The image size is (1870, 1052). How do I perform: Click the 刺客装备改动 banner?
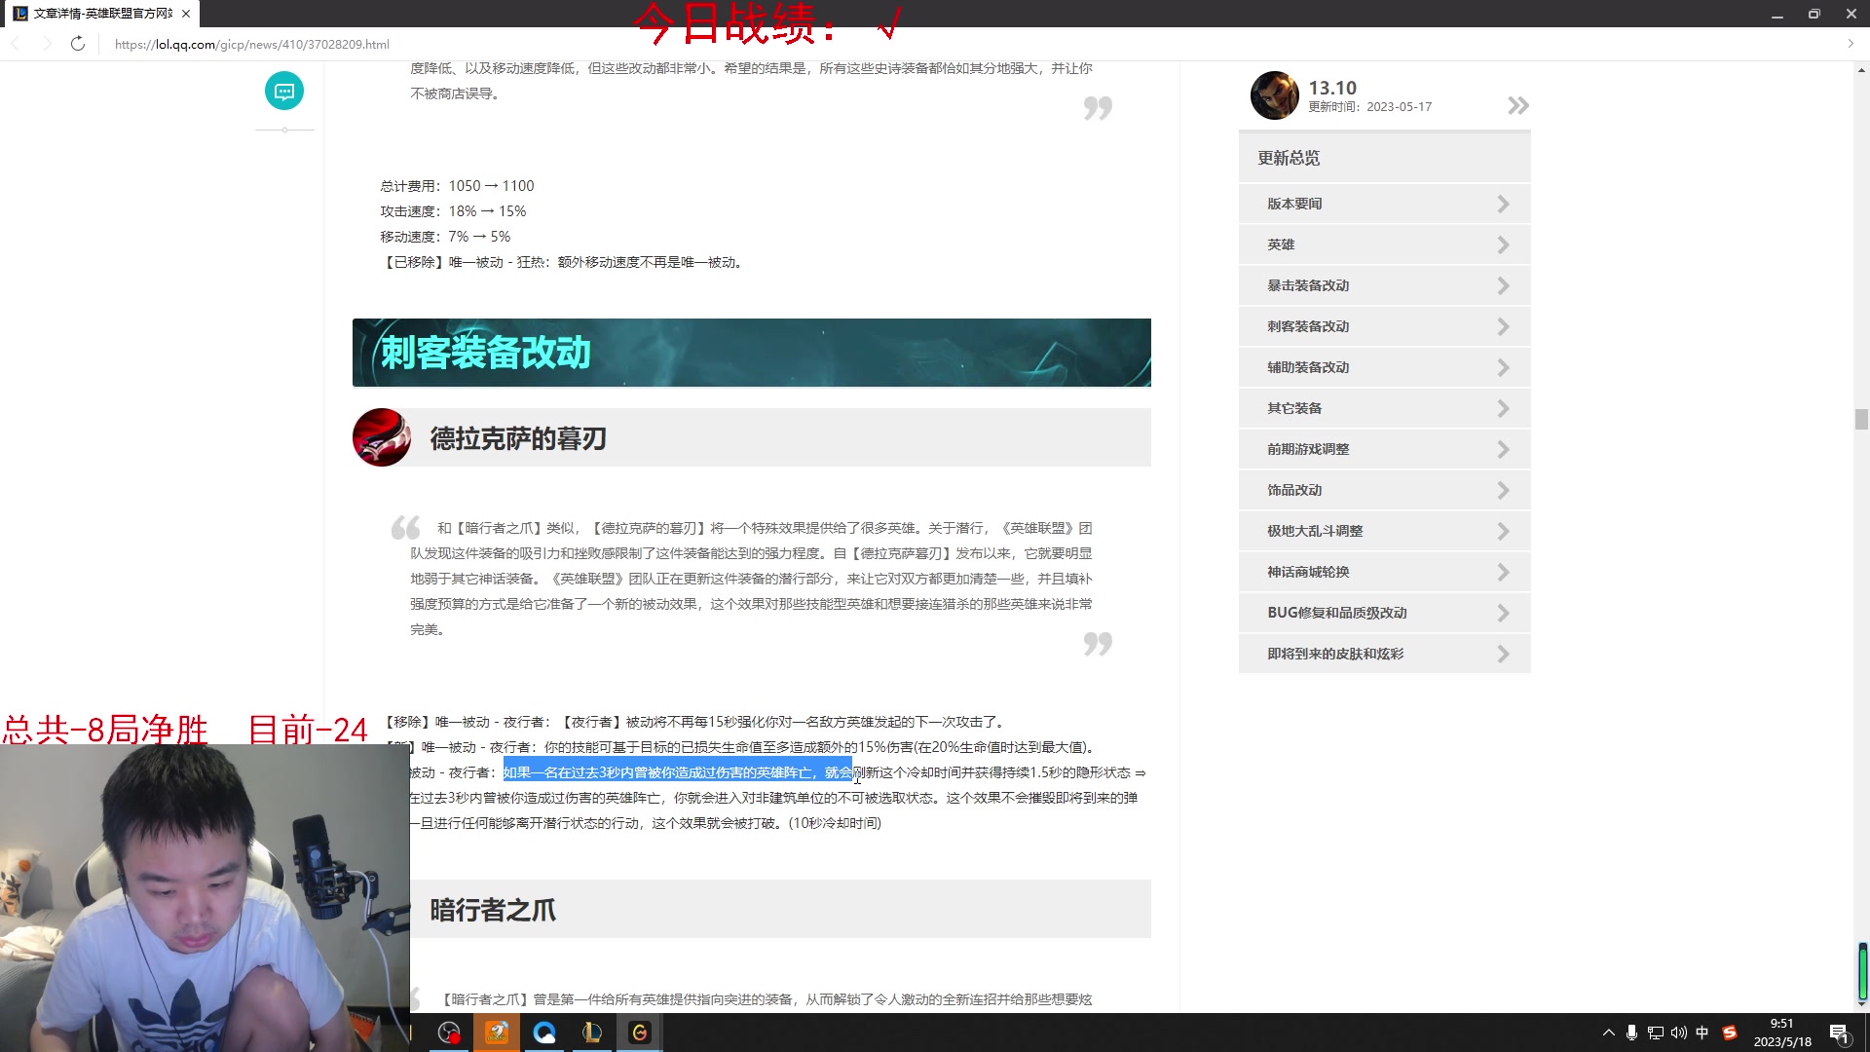[751, 352]
